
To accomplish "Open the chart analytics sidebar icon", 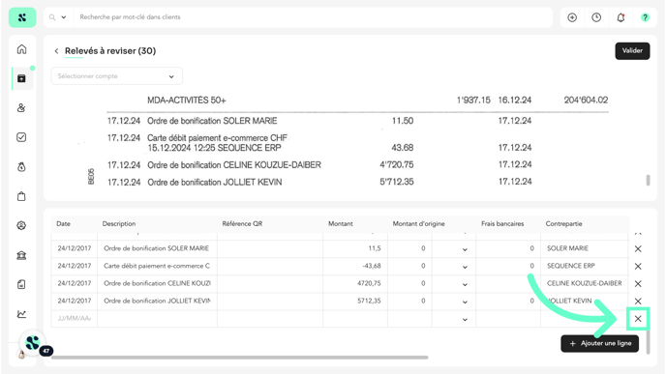I will click(21, 314).
